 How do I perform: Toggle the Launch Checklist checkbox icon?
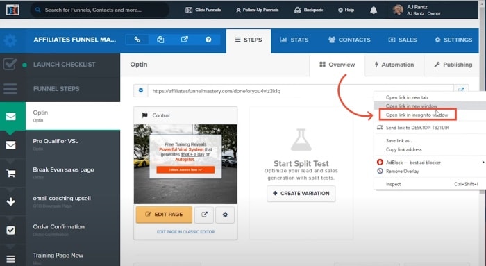(10, 64)
